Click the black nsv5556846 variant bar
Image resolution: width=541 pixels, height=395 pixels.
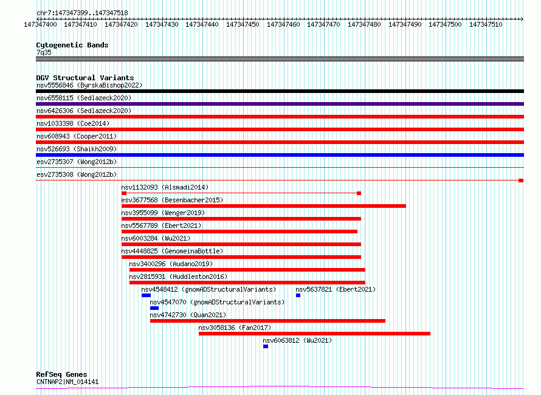pyautogui.click(x=280, y=91)
